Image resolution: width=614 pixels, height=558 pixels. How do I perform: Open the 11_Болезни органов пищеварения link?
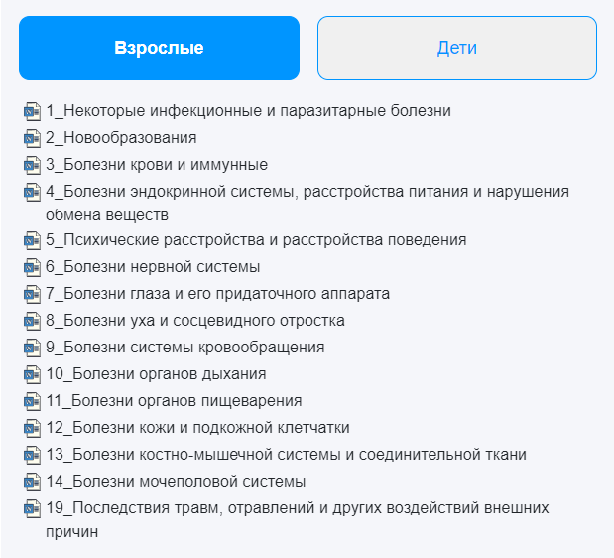click(x=174, y=401)
